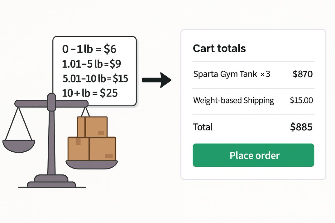The width and height of the screenshot is (335, 223).
Task: Click the $870 product subtotal
Action: [303, 74]
